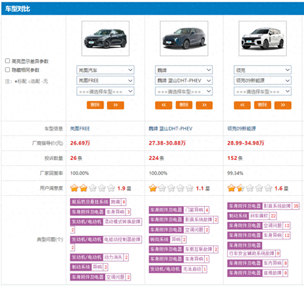The image size is (304, 286).
Task: Select the 制动系统 异响 issue tag
Action: tap(89, 267)
